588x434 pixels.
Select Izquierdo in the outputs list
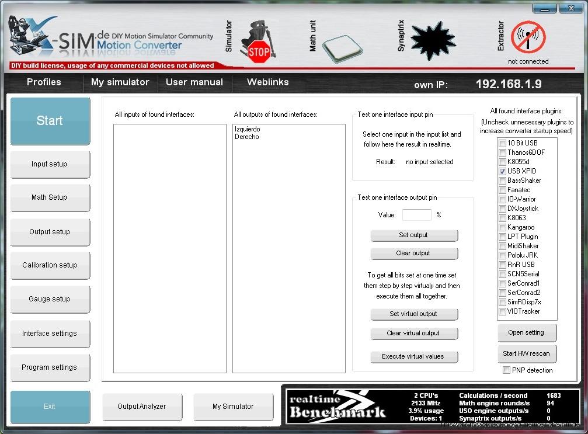pos(247,129)
